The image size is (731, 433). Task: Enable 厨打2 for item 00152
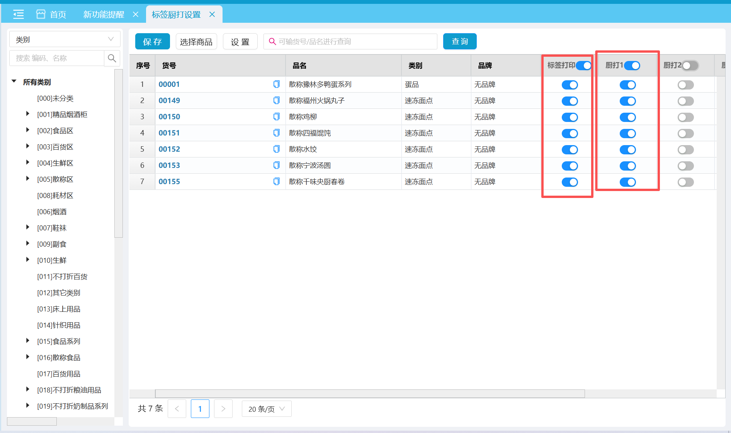(686, 150)
